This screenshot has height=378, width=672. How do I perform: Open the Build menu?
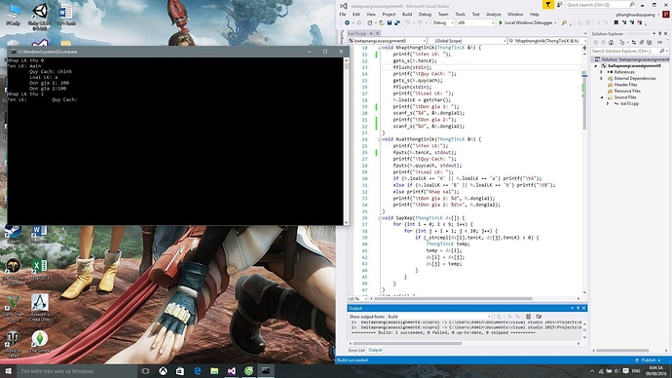coord(407,15)
